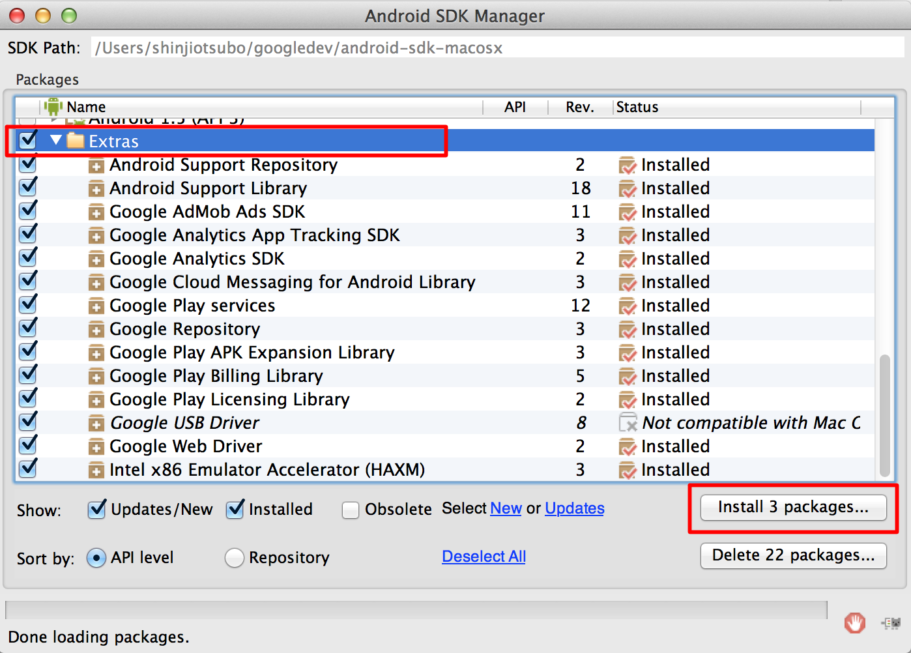Click the not-compatible status icon for Google USB Driver
This screenshot has width=911, height=653.
click(628, 424)
